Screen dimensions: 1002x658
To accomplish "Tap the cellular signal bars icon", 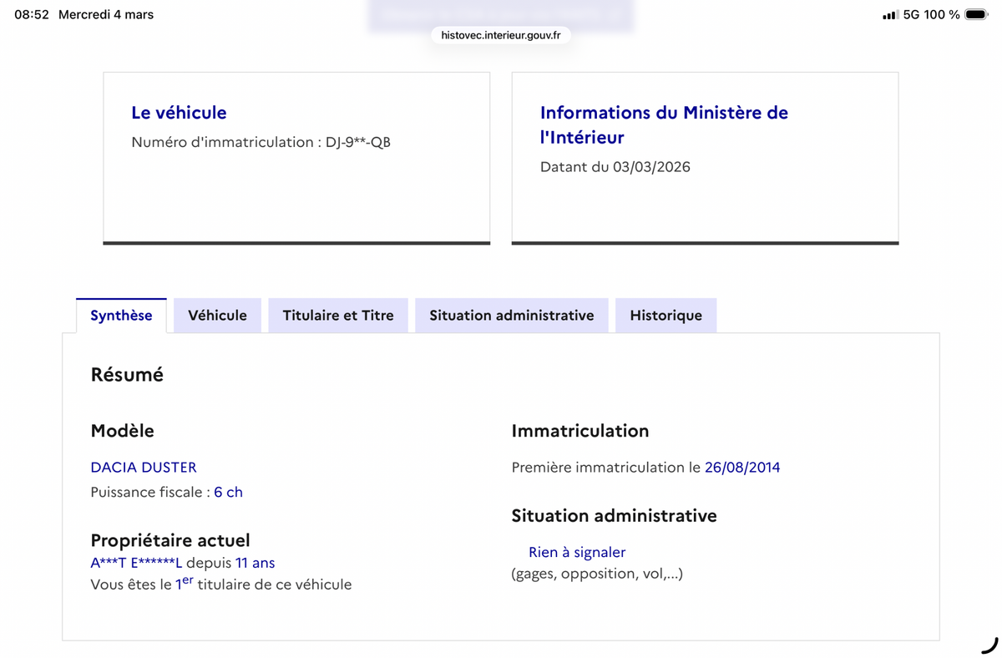I will [x=889, y=15].
